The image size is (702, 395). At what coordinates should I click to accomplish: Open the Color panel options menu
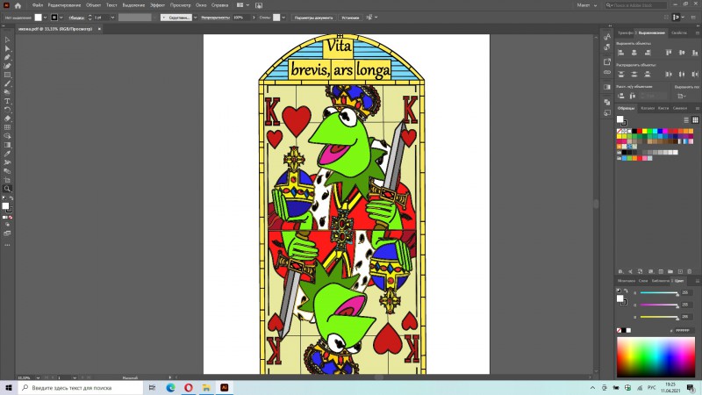coord(696,281)
